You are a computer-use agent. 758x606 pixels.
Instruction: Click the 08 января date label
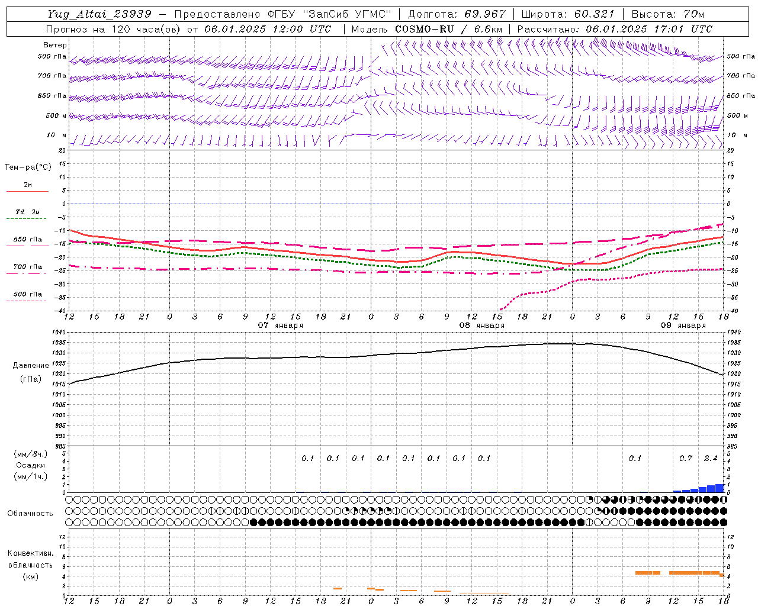click(481, 325)
